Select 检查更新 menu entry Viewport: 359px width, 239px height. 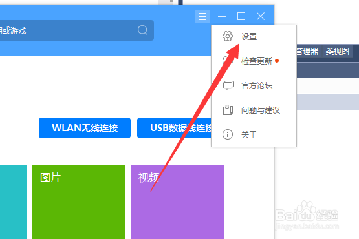(254, 61)
